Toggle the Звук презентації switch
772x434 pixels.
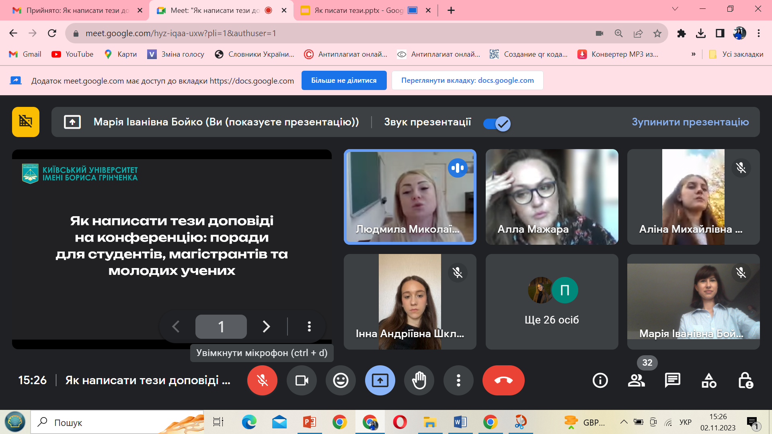pyautogui.click(x=497, y=123)
